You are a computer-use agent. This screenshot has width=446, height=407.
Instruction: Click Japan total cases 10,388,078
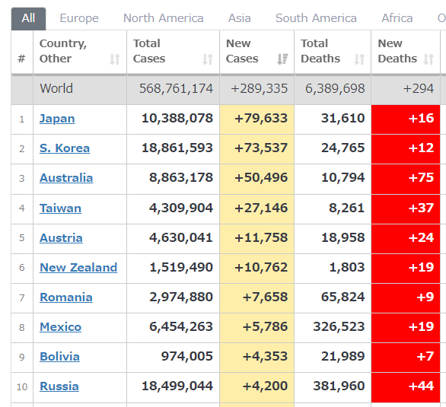177,118
